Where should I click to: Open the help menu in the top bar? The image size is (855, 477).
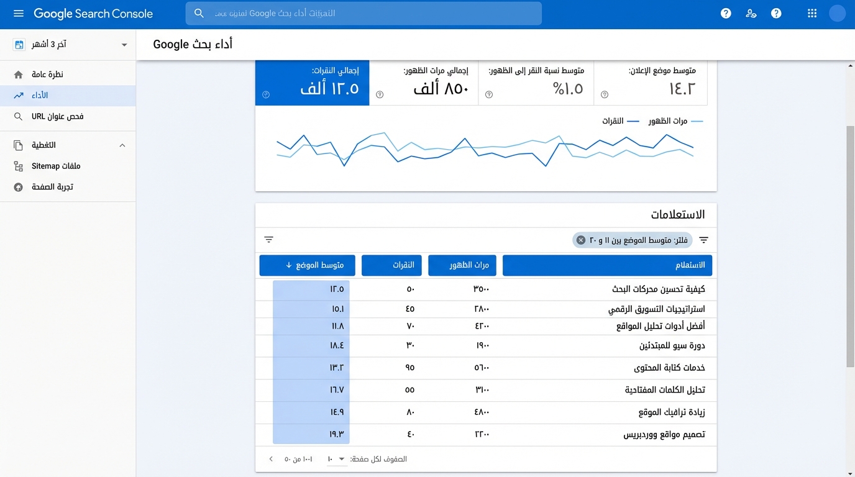(725, 12)
